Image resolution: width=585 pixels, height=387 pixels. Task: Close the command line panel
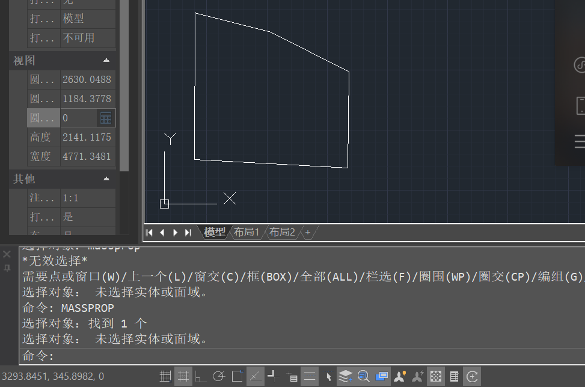tap(7, 254)
